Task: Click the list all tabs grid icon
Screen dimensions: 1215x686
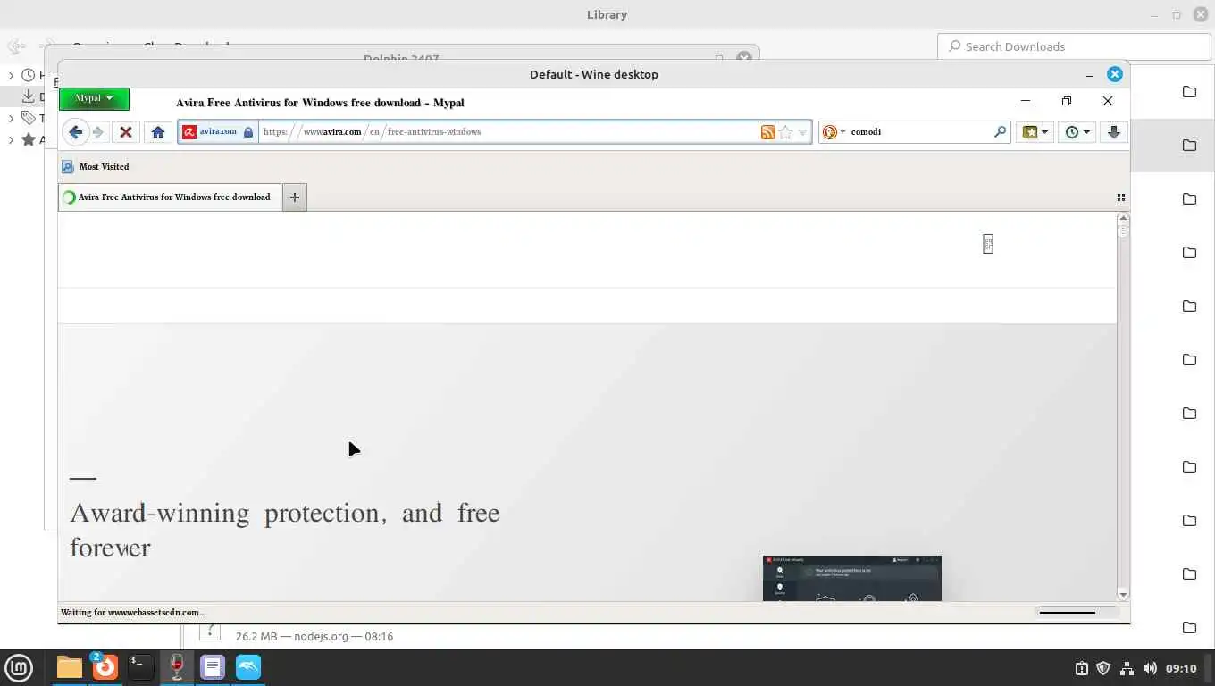Action: click(x=1120, y=197)
